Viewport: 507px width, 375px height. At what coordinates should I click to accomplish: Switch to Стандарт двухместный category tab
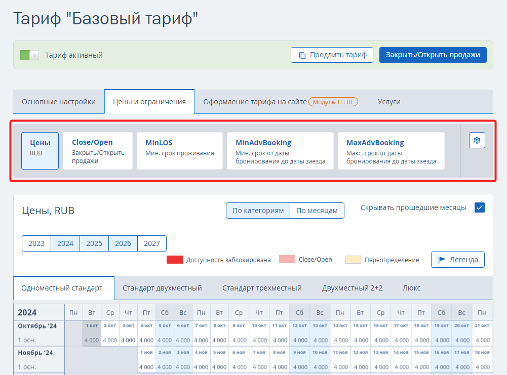(162, 288)
